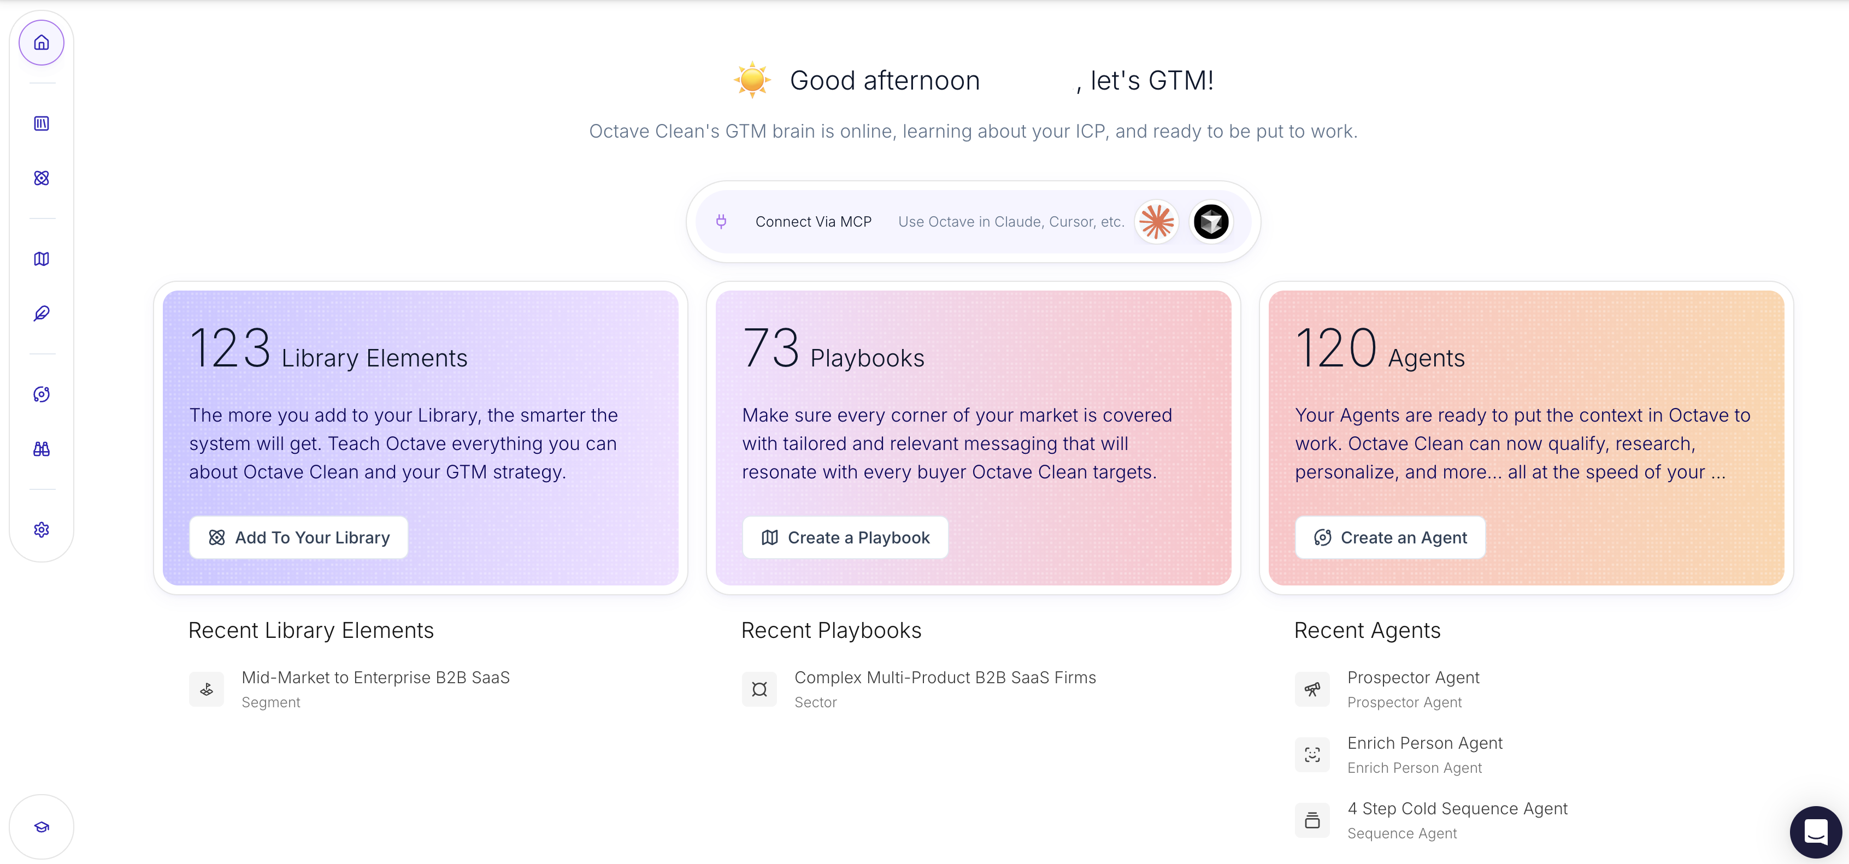Click the Recent Playbooks heading
Viewport: 1849px width, 864px height.
point(831,630)
